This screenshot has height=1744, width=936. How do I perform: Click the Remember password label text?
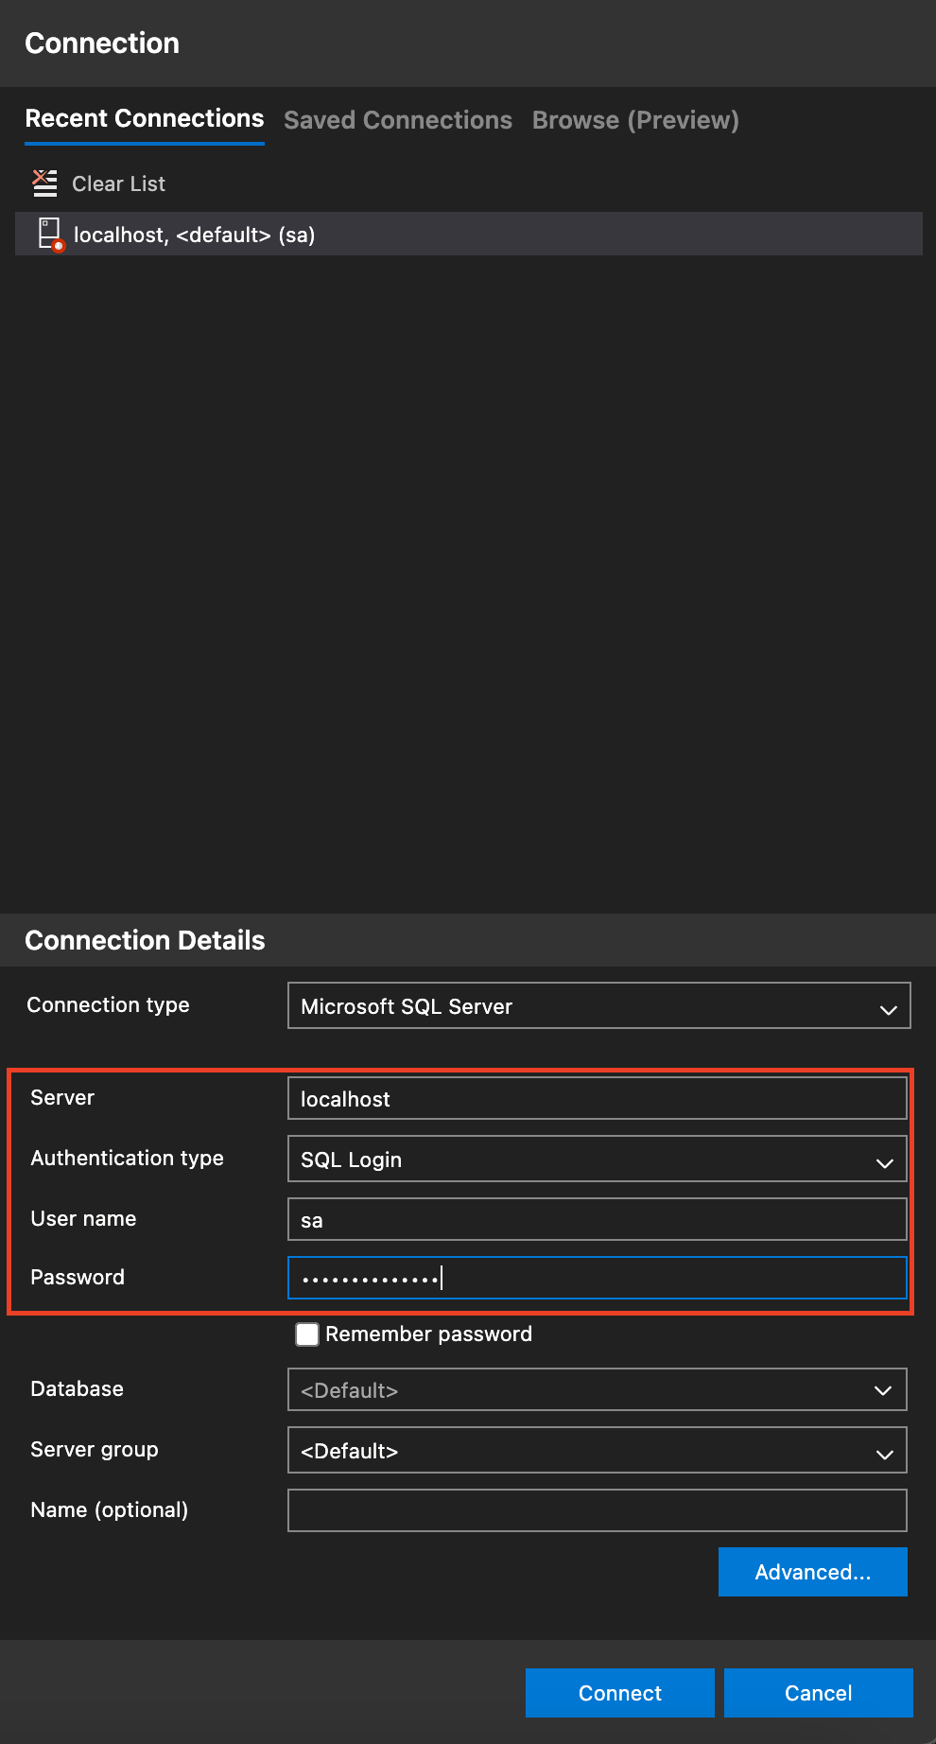click(x=428, y=1334)
